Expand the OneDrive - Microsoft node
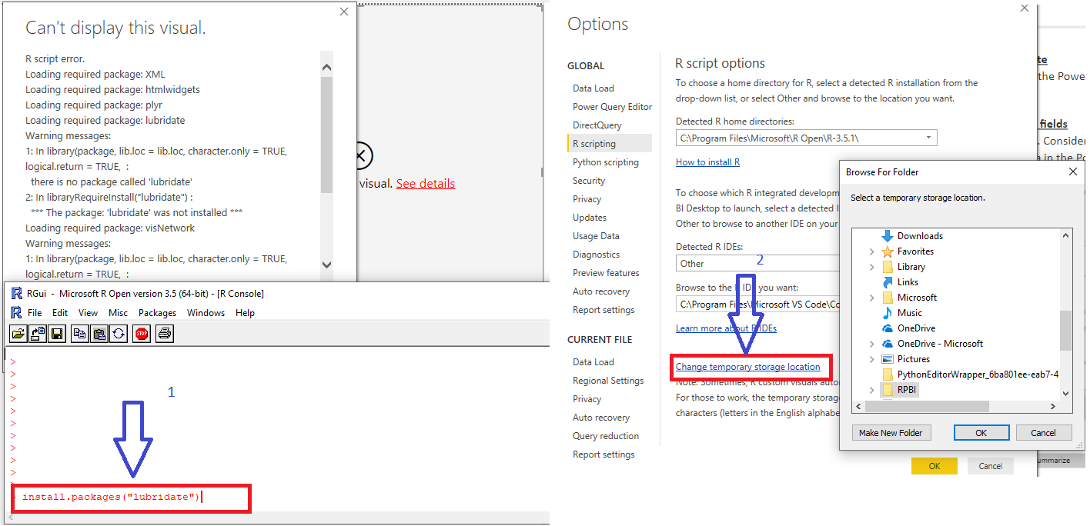This screenshot has height=526, width=1090. click(871, 344)
